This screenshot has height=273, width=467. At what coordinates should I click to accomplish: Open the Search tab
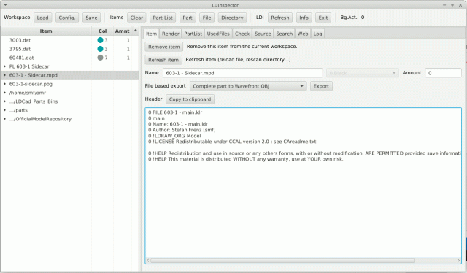[284, 34]
